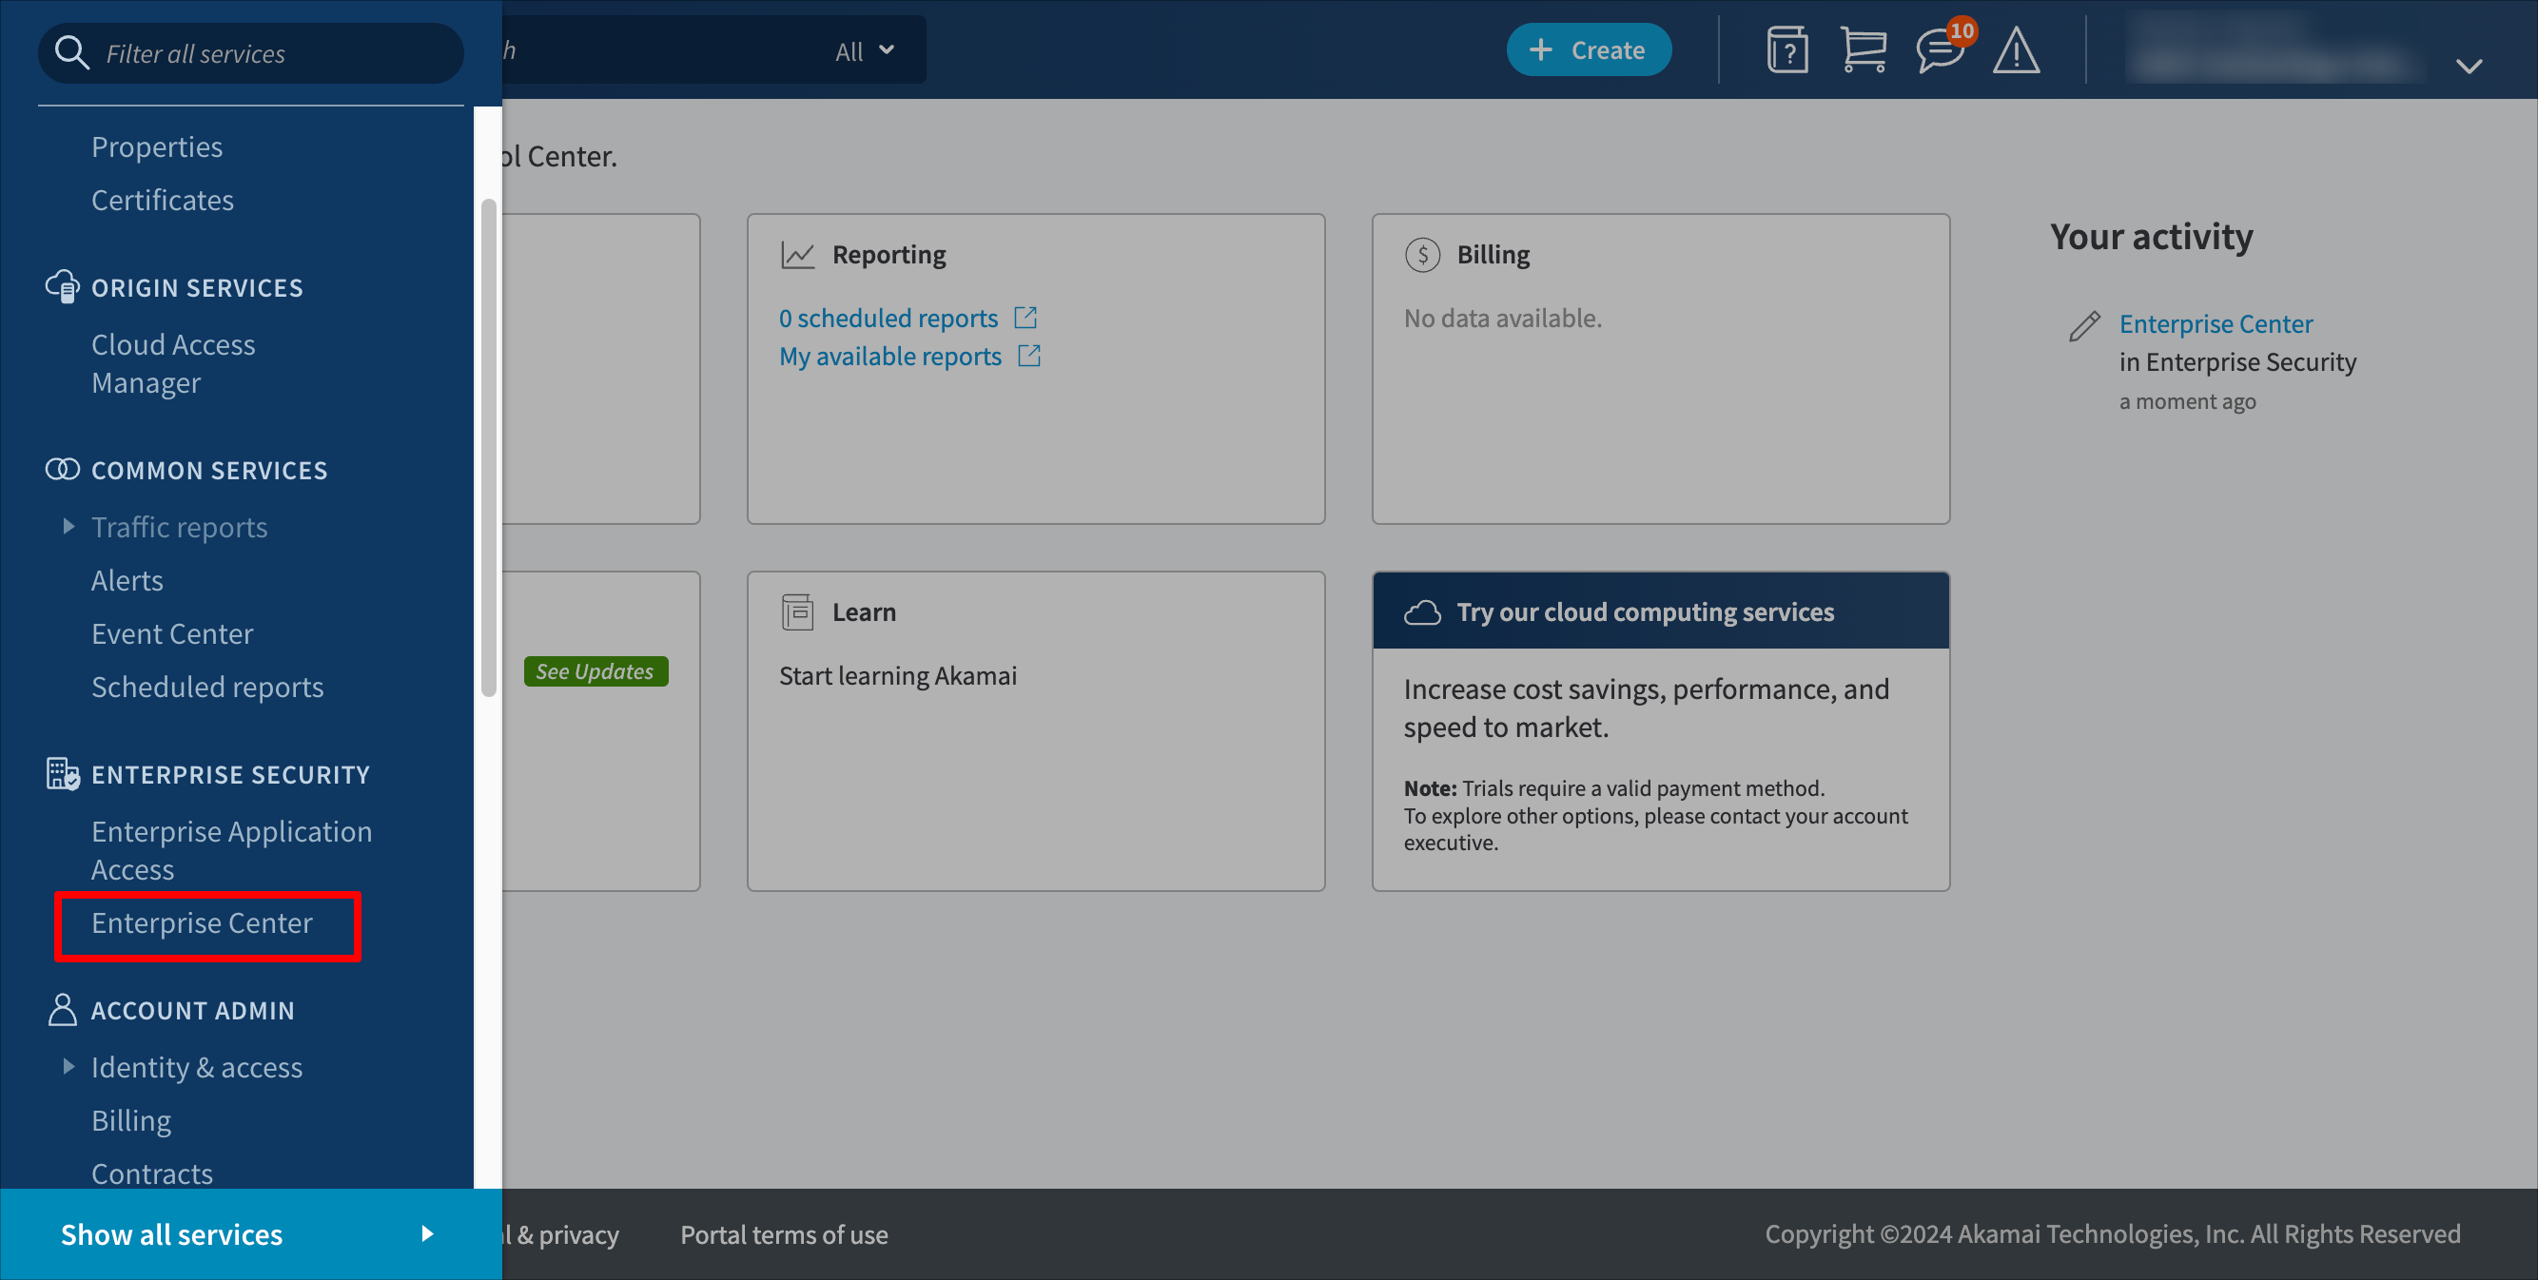Click the Filter all services search field
The height and width of the screenshot is (1280, 2538).
[251, 53]
